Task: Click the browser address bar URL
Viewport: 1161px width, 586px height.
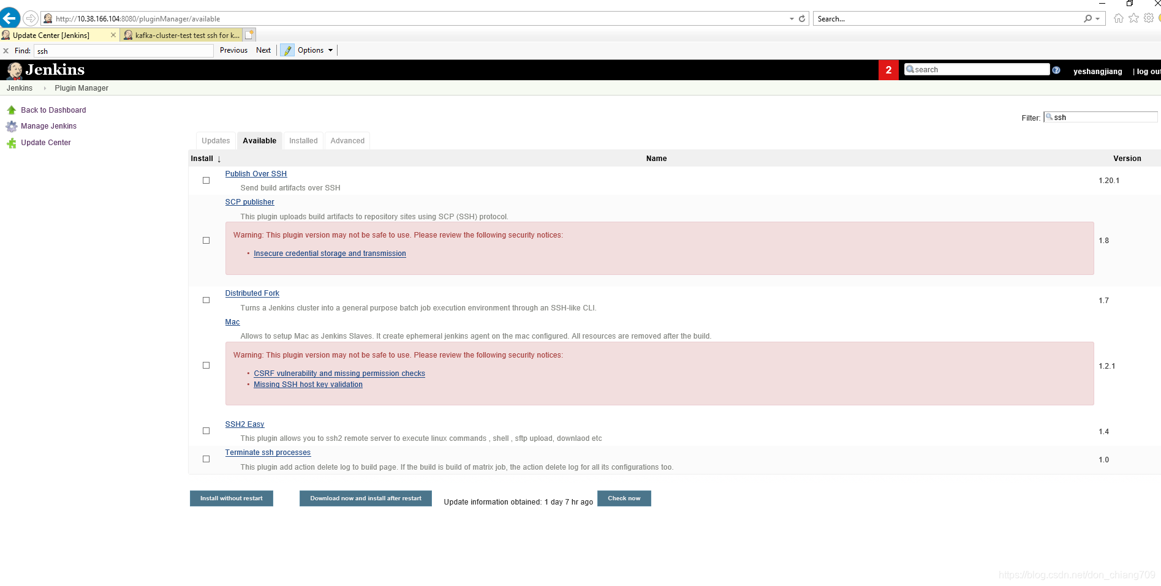Action: (x=138, y=19)
